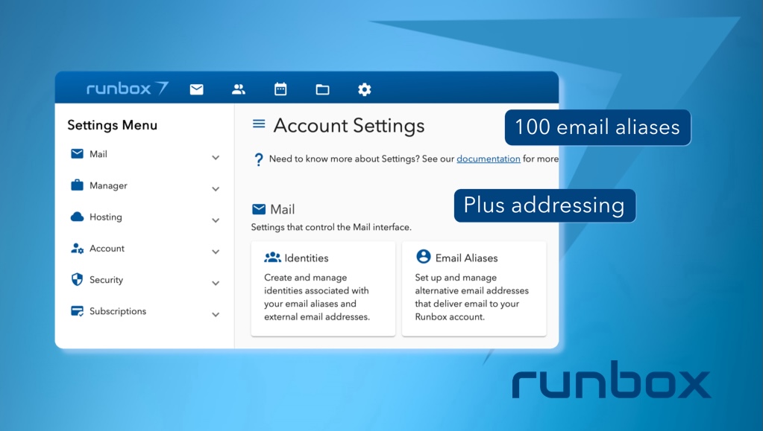The width and height of the screenshot is (763, 431).
Task: Click the person icon on Email Aliases card
Action: click(x=424, y=257)
